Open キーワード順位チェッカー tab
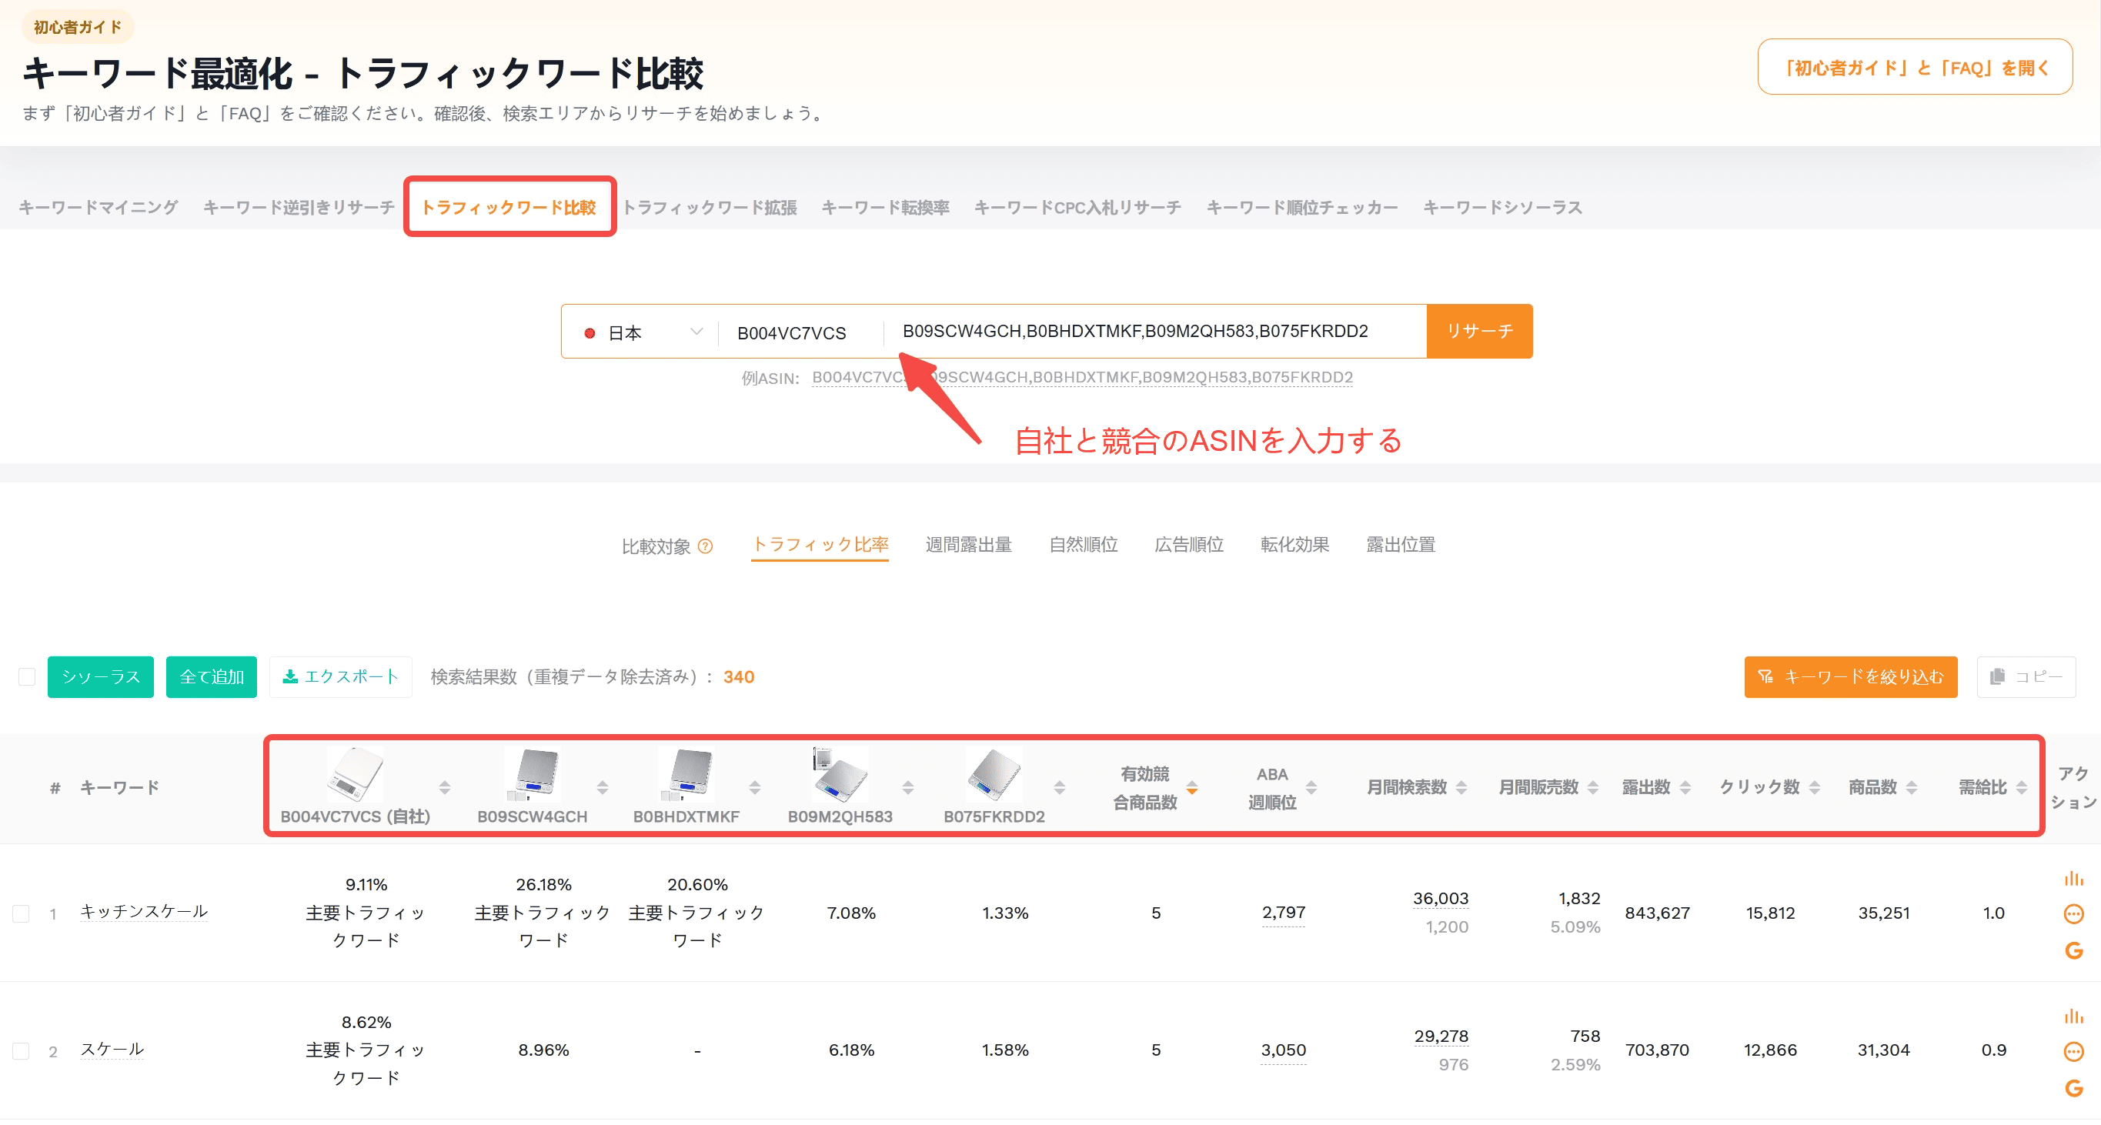The height and width of the screenshot is (1125, 2101). point(1301,207)
